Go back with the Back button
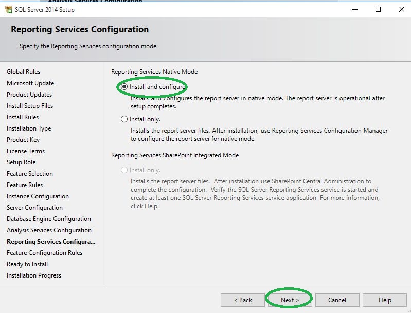Screen dimensions: 411x313 pos(242,300)
